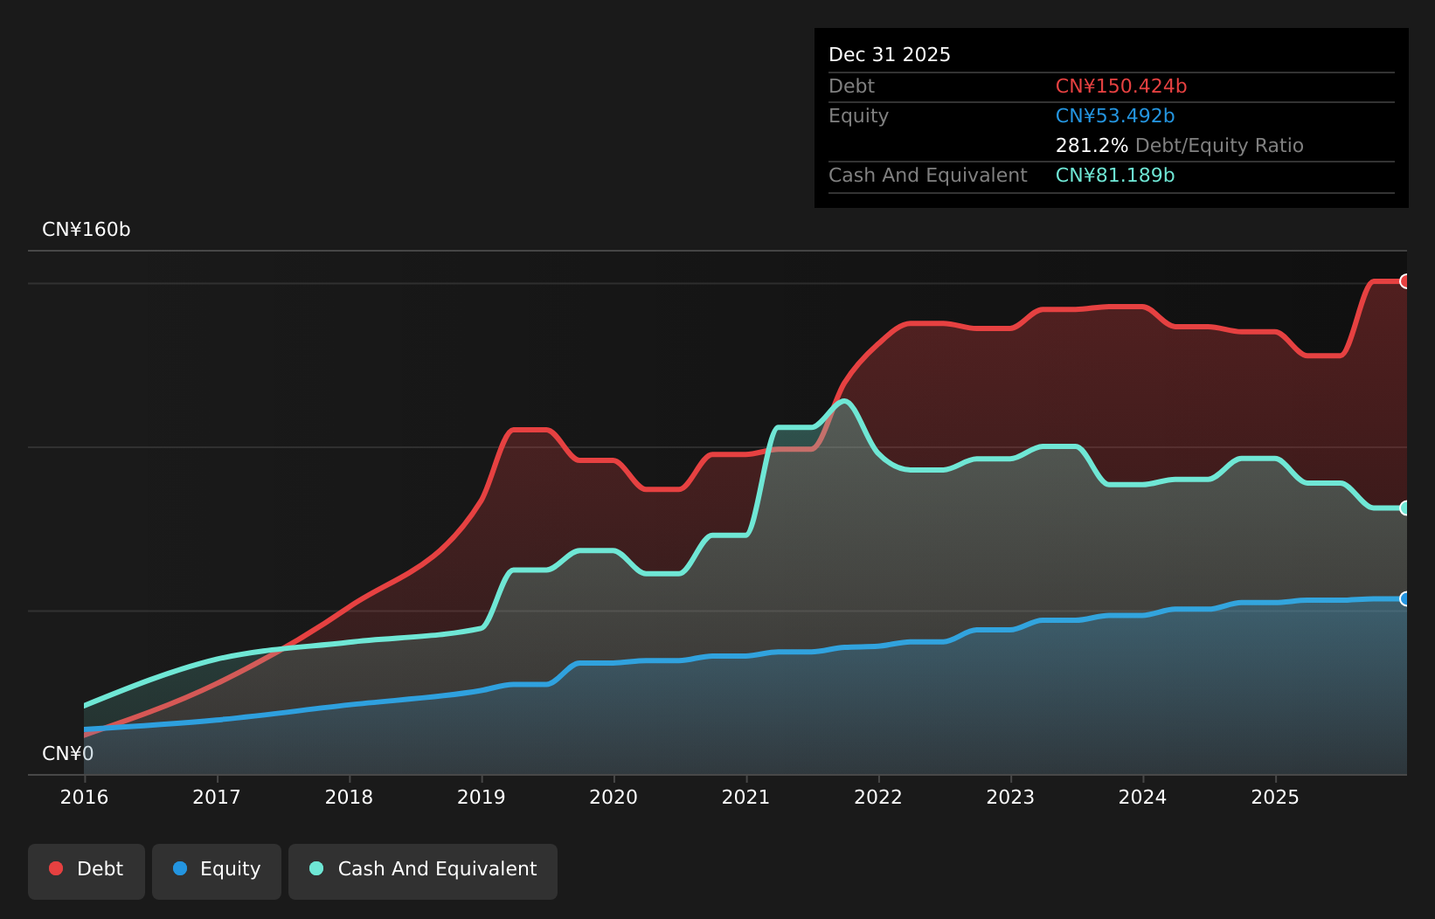This screenshot has height=919, width=1435.
Task: Click the 2016 x-axis label
Action: 85,798
